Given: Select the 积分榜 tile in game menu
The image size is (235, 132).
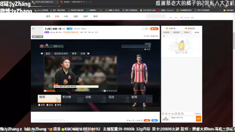Looking at the screenshot, I should click(x=72, y=99).
